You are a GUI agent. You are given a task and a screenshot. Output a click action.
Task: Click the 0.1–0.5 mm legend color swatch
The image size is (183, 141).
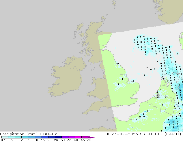point(5,137)
